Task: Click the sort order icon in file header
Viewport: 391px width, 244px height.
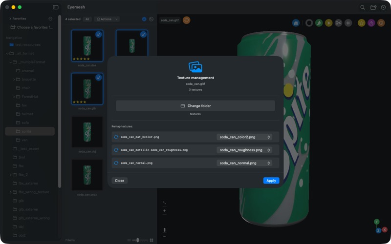Action: point(151,19)
